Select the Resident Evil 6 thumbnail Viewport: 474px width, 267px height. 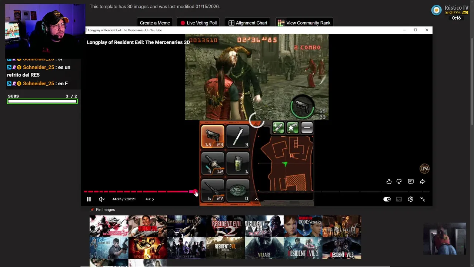(186, 248)
